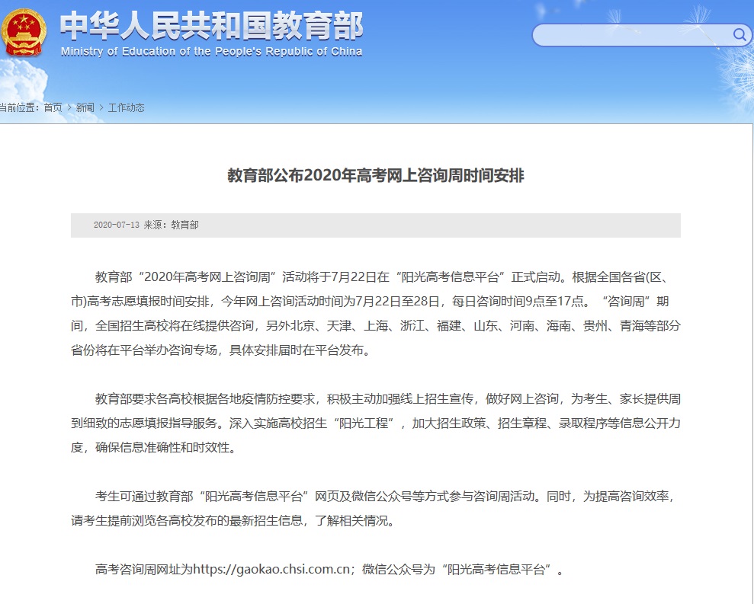754x604 pixels.
Task: Click the arrow between 首页 and 新闻
Action: [x=69, y=107]
